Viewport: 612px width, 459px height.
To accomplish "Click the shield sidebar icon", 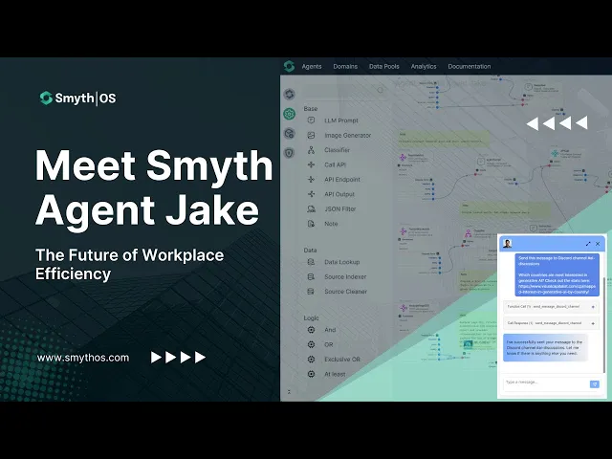I will (289, 153).
